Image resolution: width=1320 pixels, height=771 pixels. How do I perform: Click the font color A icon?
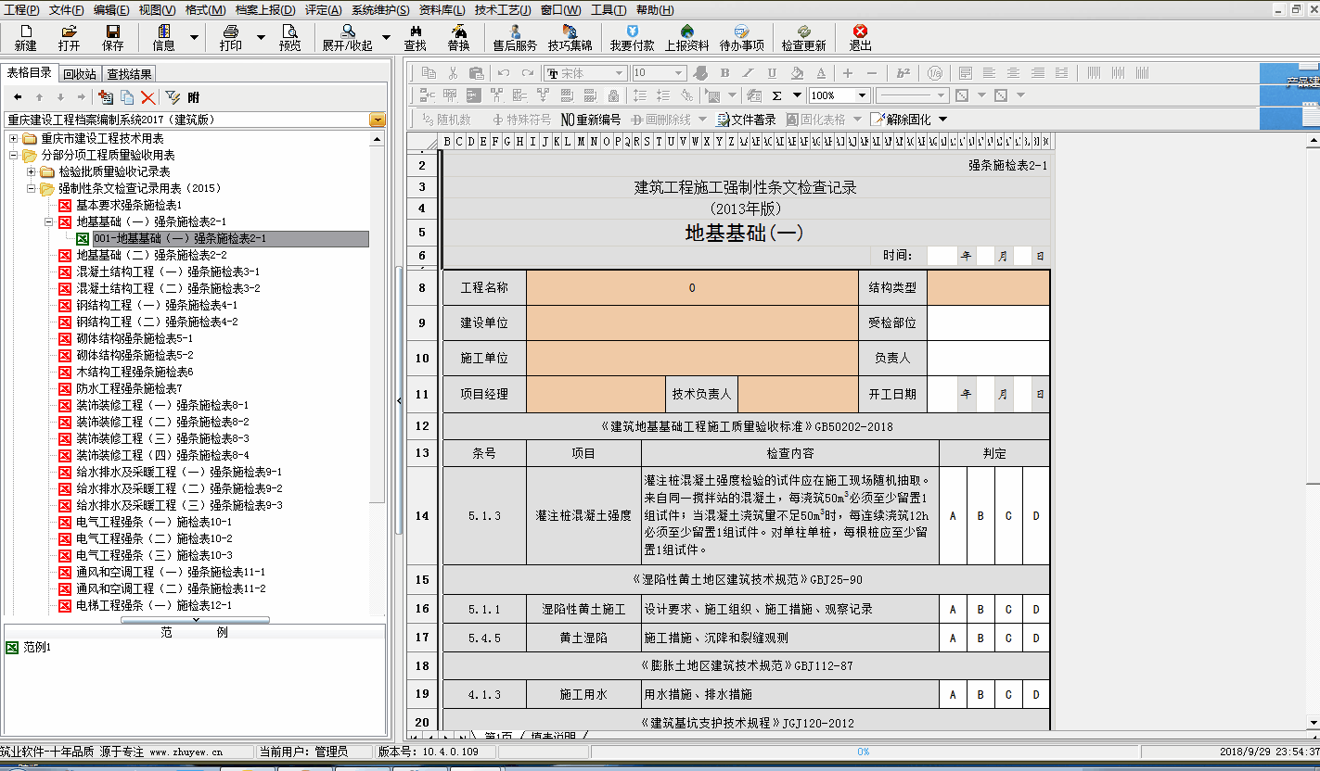pyautogui.click(x=820, y=73)
